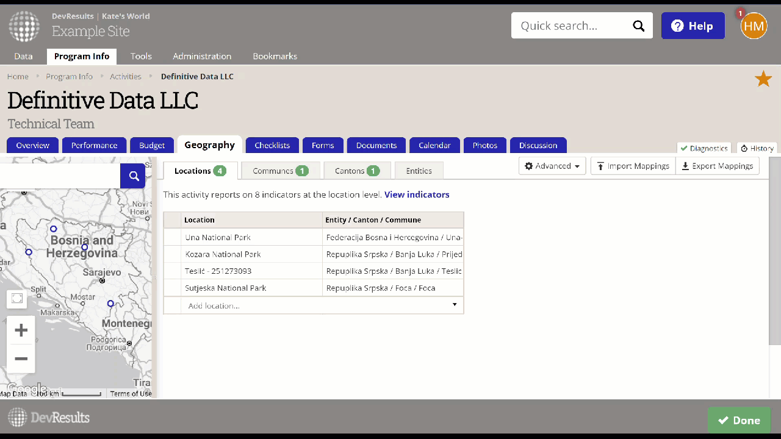Switch to the Budget tab
The width and height of the screenshot is (781, 439).
(x=152, y=145)
